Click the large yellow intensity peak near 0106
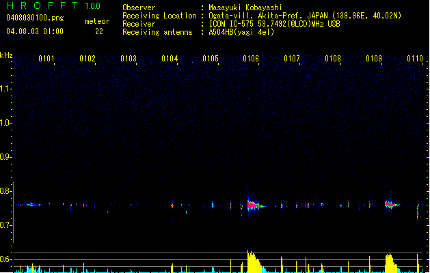430x273 pixels. coord(254,261)
